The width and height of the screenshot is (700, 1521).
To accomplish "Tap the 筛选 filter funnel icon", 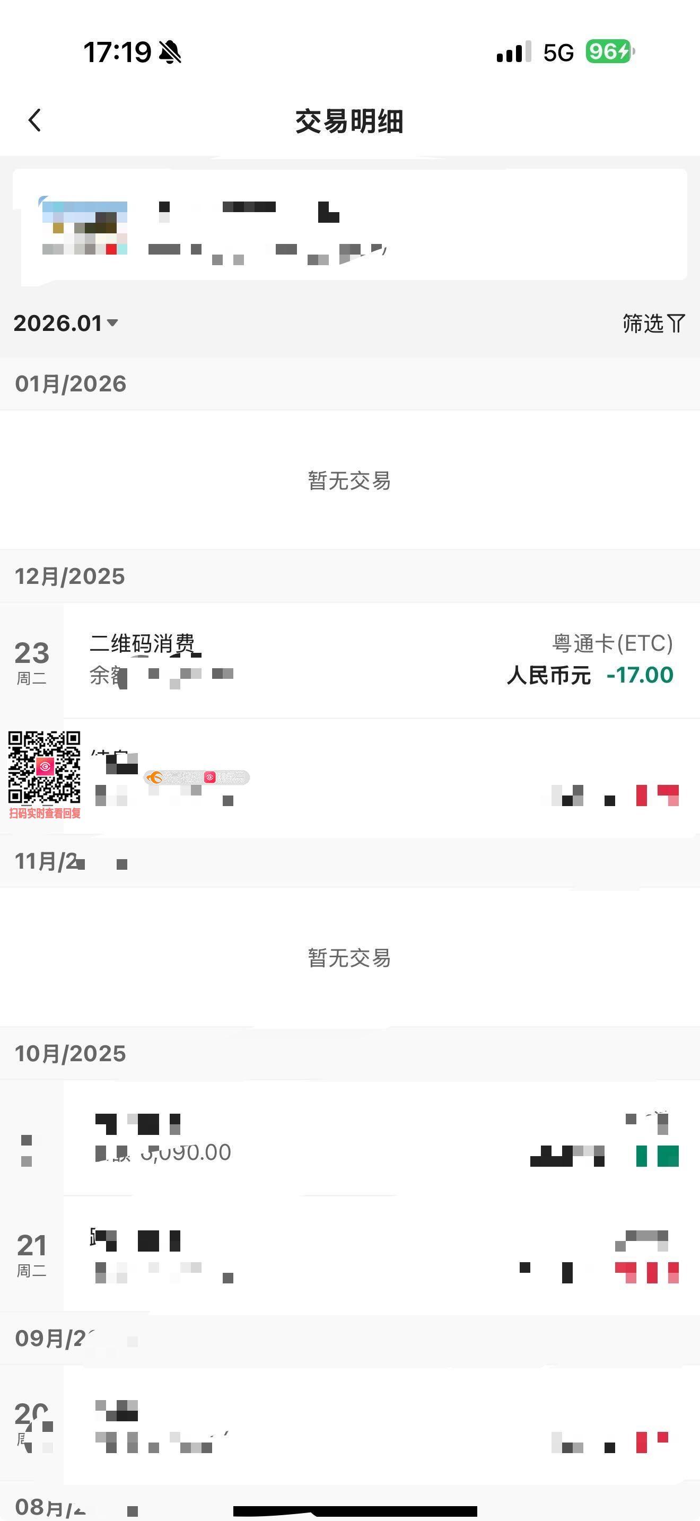I will click(676, 324).
